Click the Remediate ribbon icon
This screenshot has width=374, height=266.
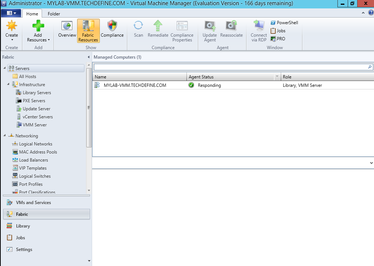tap(158, 26)
